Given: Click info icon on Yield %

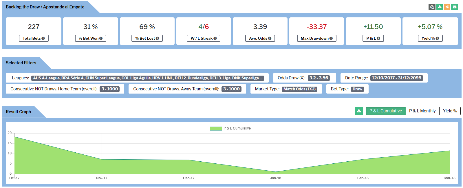Looking at the screenshot, I should pyautogui.click(x=437, y=39).
